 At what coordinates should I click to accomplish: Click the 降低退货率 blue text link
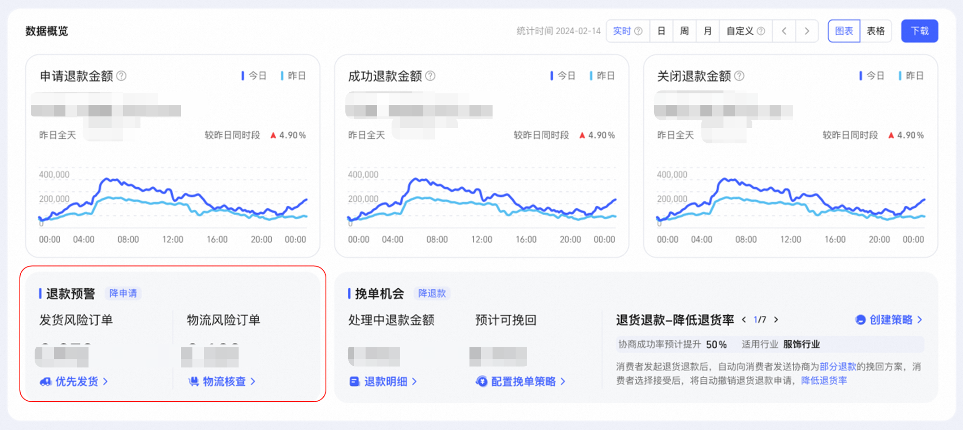824,380
